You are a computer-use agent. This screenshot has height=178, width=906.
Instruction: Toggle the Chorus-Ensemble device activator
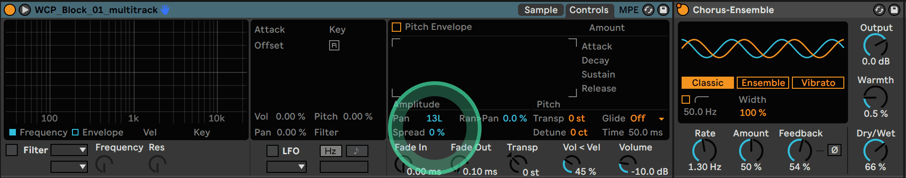pos(683,10)
